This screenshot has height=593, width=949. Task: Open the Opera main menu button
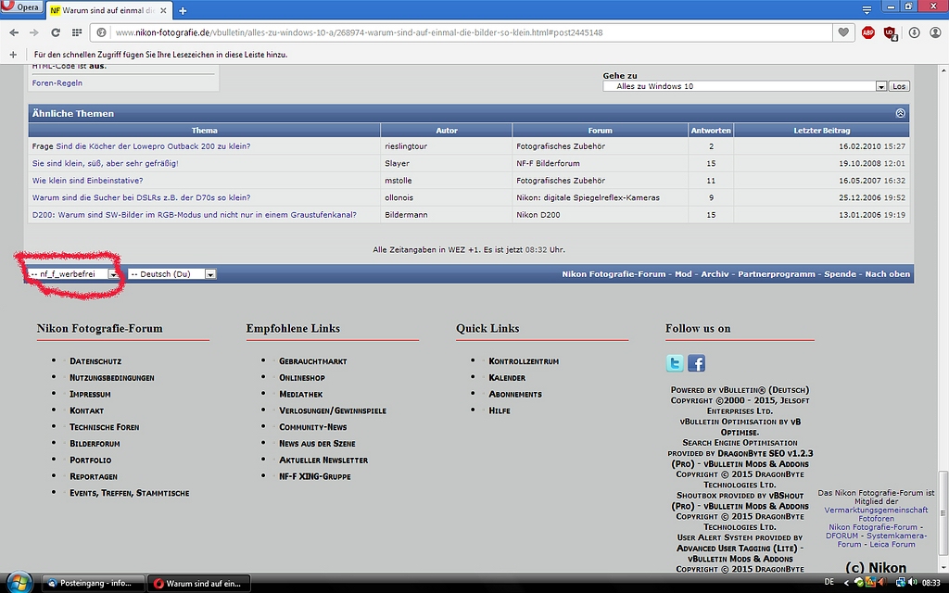point(20,6)
